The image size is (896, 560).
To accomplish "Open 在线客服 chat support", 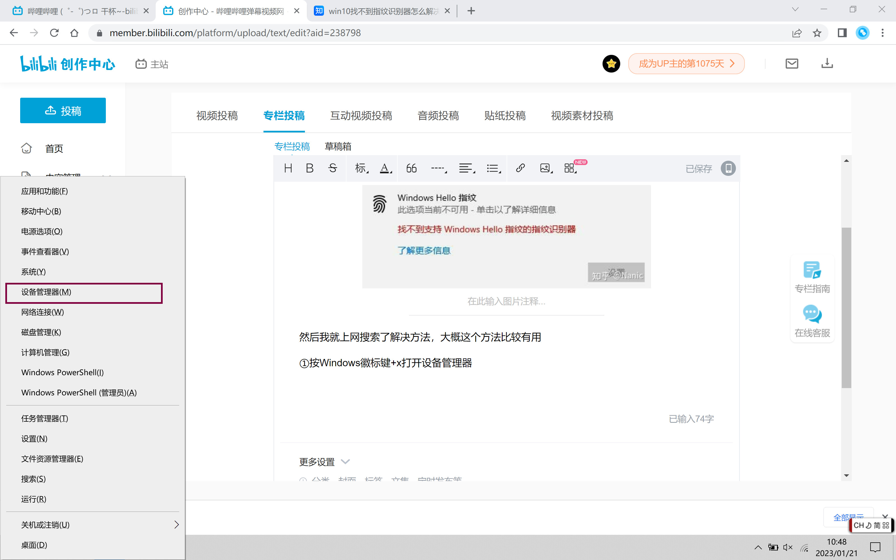I will (812, 321).
